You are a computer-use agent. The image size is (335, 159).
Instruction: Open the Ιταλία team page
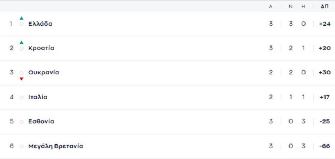pos(38,97)
